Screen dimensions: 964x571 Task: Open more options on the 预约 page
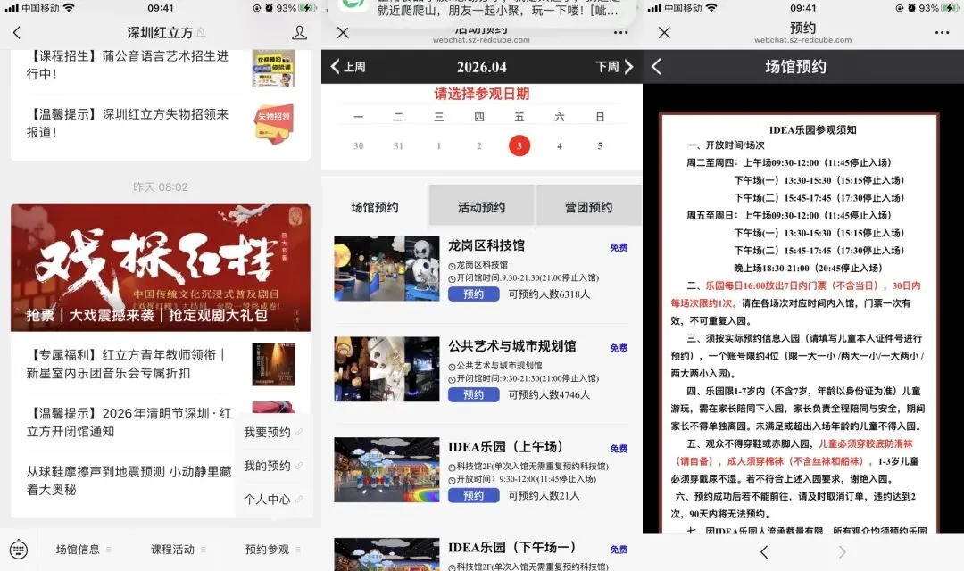tap(942, 33)
